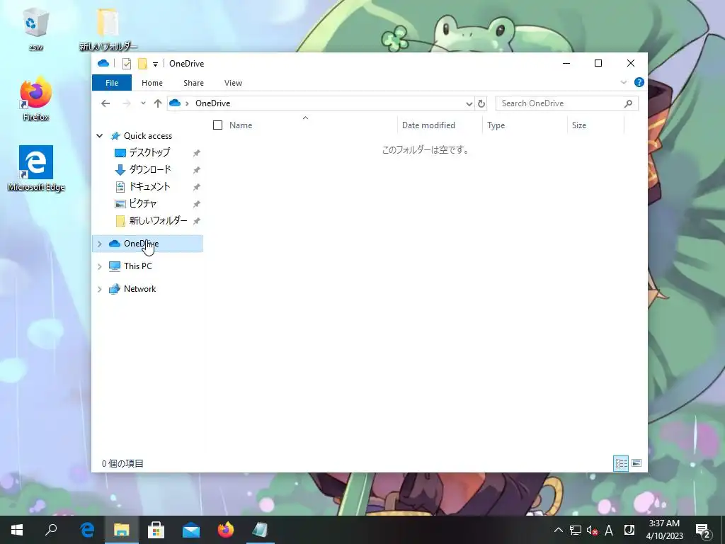
Task: Click the OneDrive cloud icon in title bar
Action: [x=103, y=63]
